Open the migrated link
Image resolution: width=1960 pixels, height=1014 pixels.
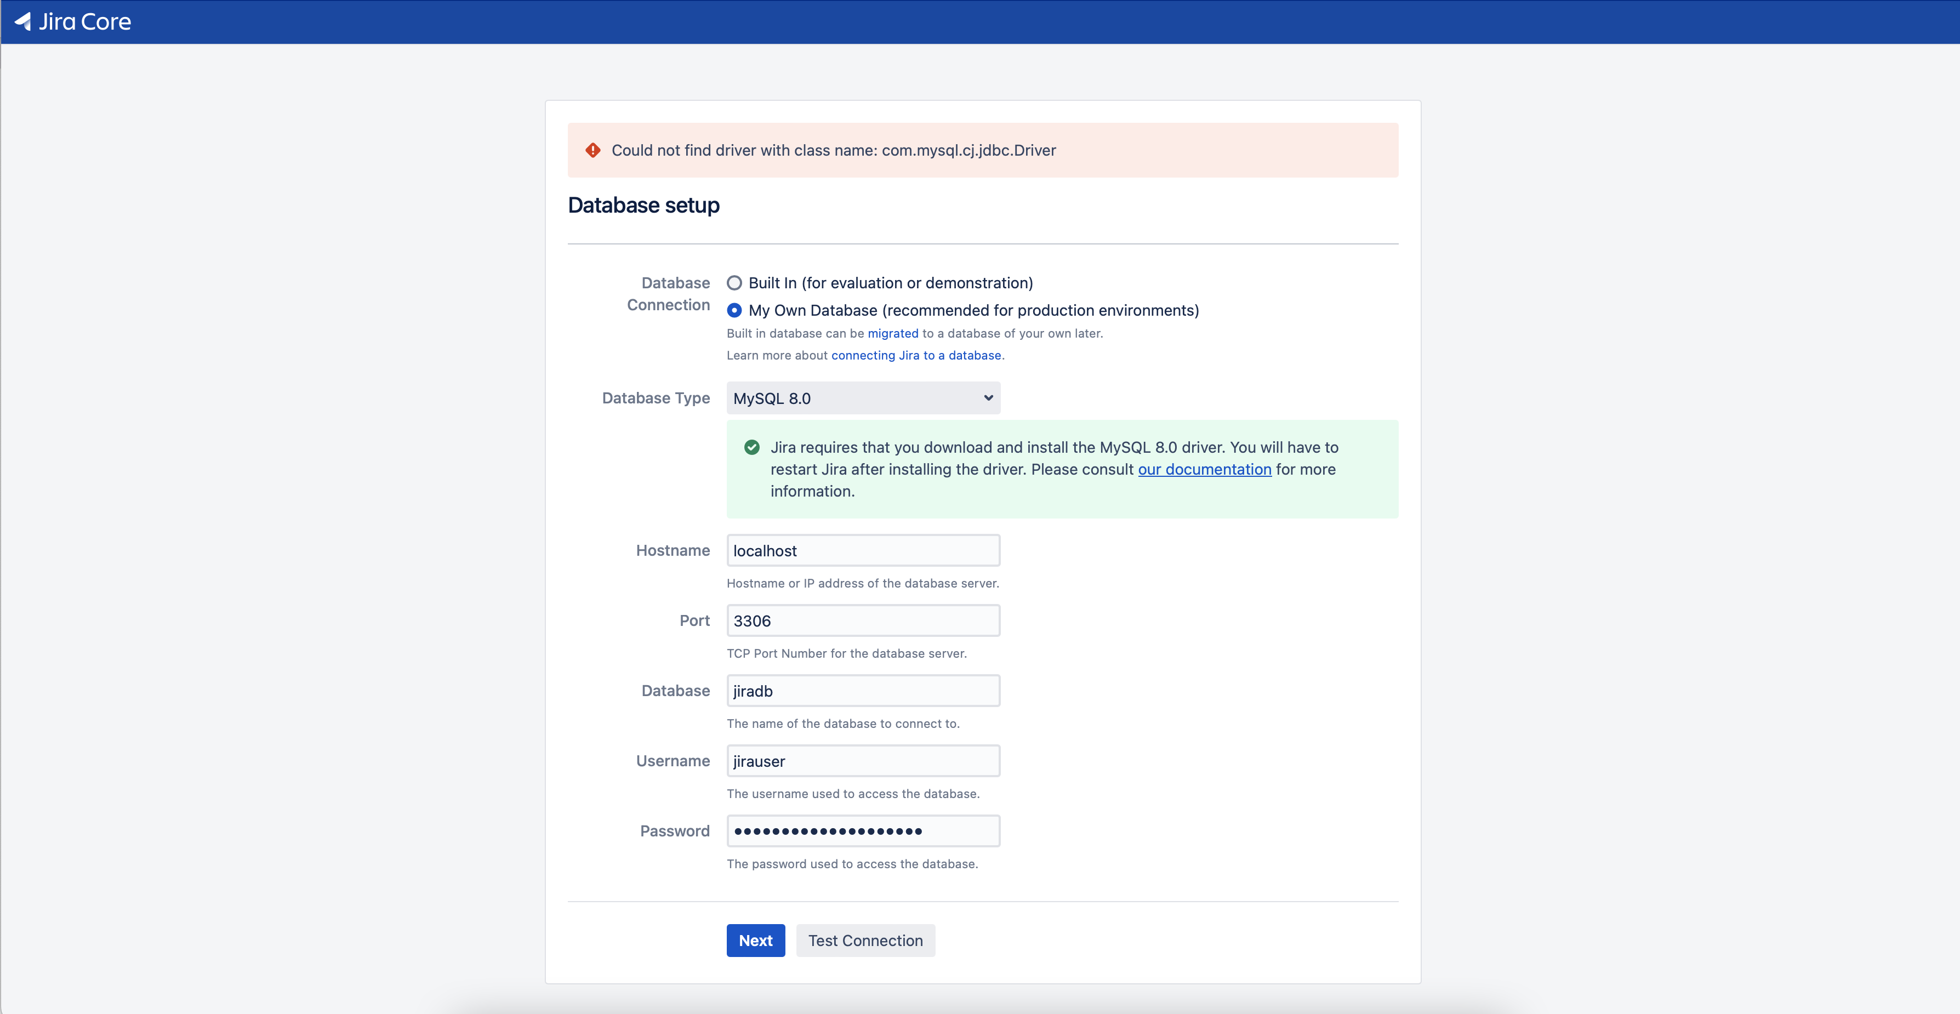tap(892, 333)
